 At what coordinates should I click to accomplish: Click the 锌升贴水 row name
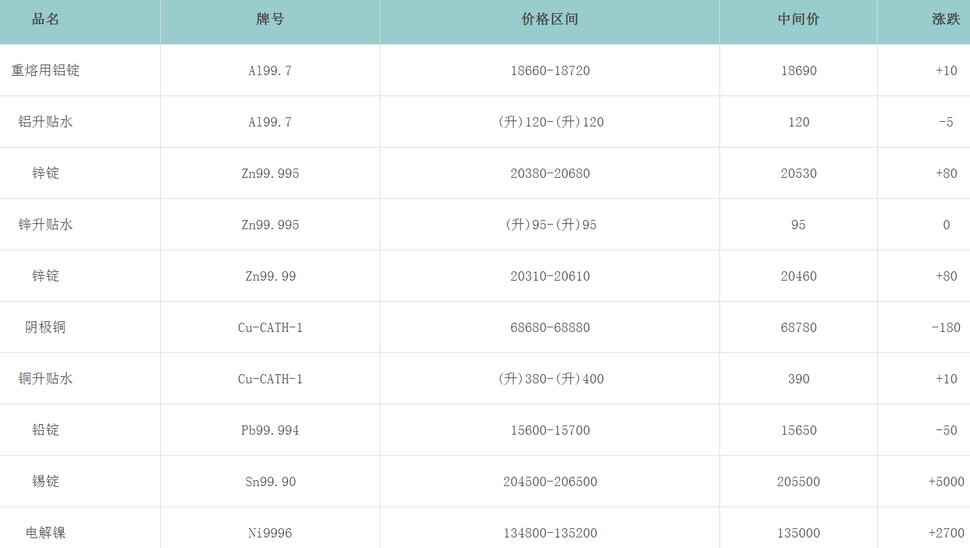[45, 225]
